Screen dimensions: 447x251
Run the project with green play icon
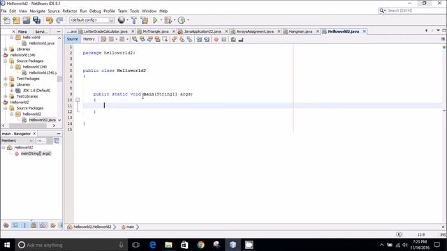[155, 20]
